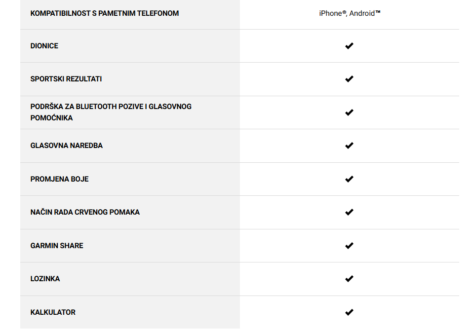
Task: Click the Kalkulator checkmark icon
Action: pos(349,312)
